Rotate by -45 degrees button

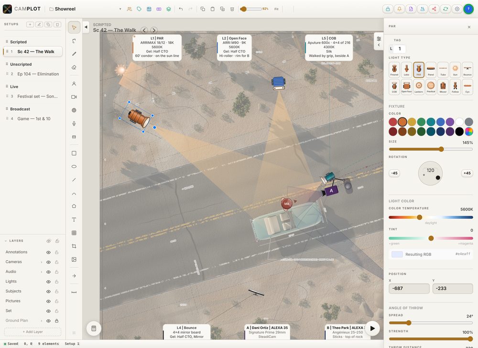point(394,173)
